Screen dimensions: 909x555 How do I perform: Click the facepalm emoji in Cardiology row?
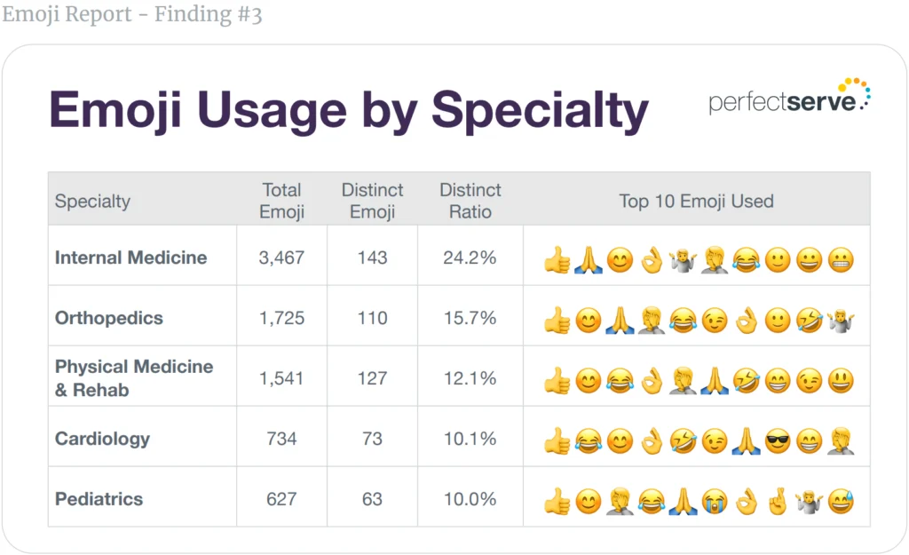click(840, 440)
